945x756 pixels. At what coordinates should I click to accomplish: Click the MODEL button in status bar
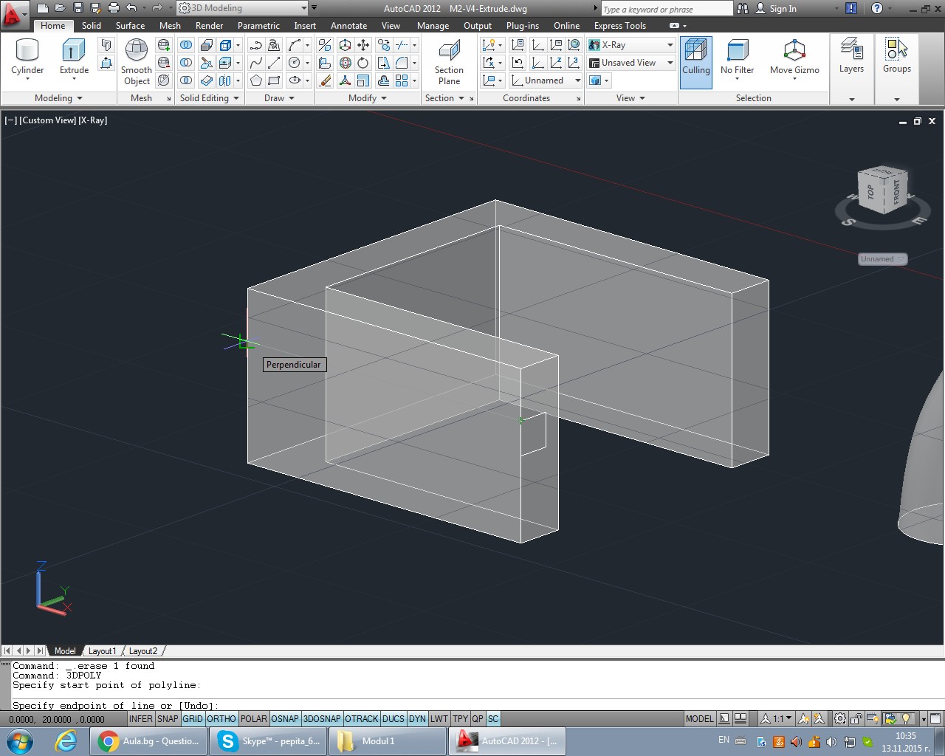(x=699, y=718)
